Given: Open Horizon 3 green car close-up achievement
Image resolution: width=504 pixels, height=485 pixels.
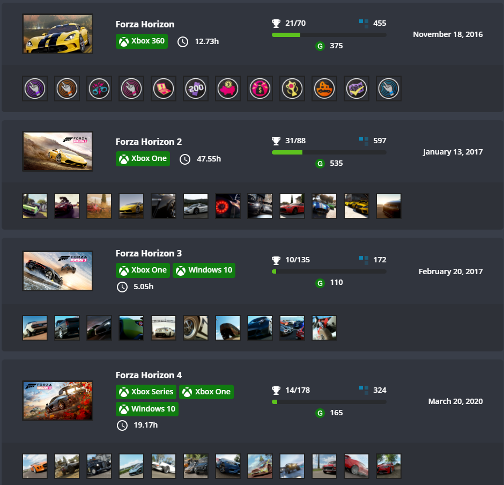Looking at the screenshot, I should click(131, 328).
